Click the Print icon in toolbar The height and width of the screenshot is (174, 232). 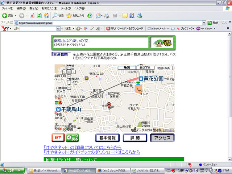[x=107, y=16]
